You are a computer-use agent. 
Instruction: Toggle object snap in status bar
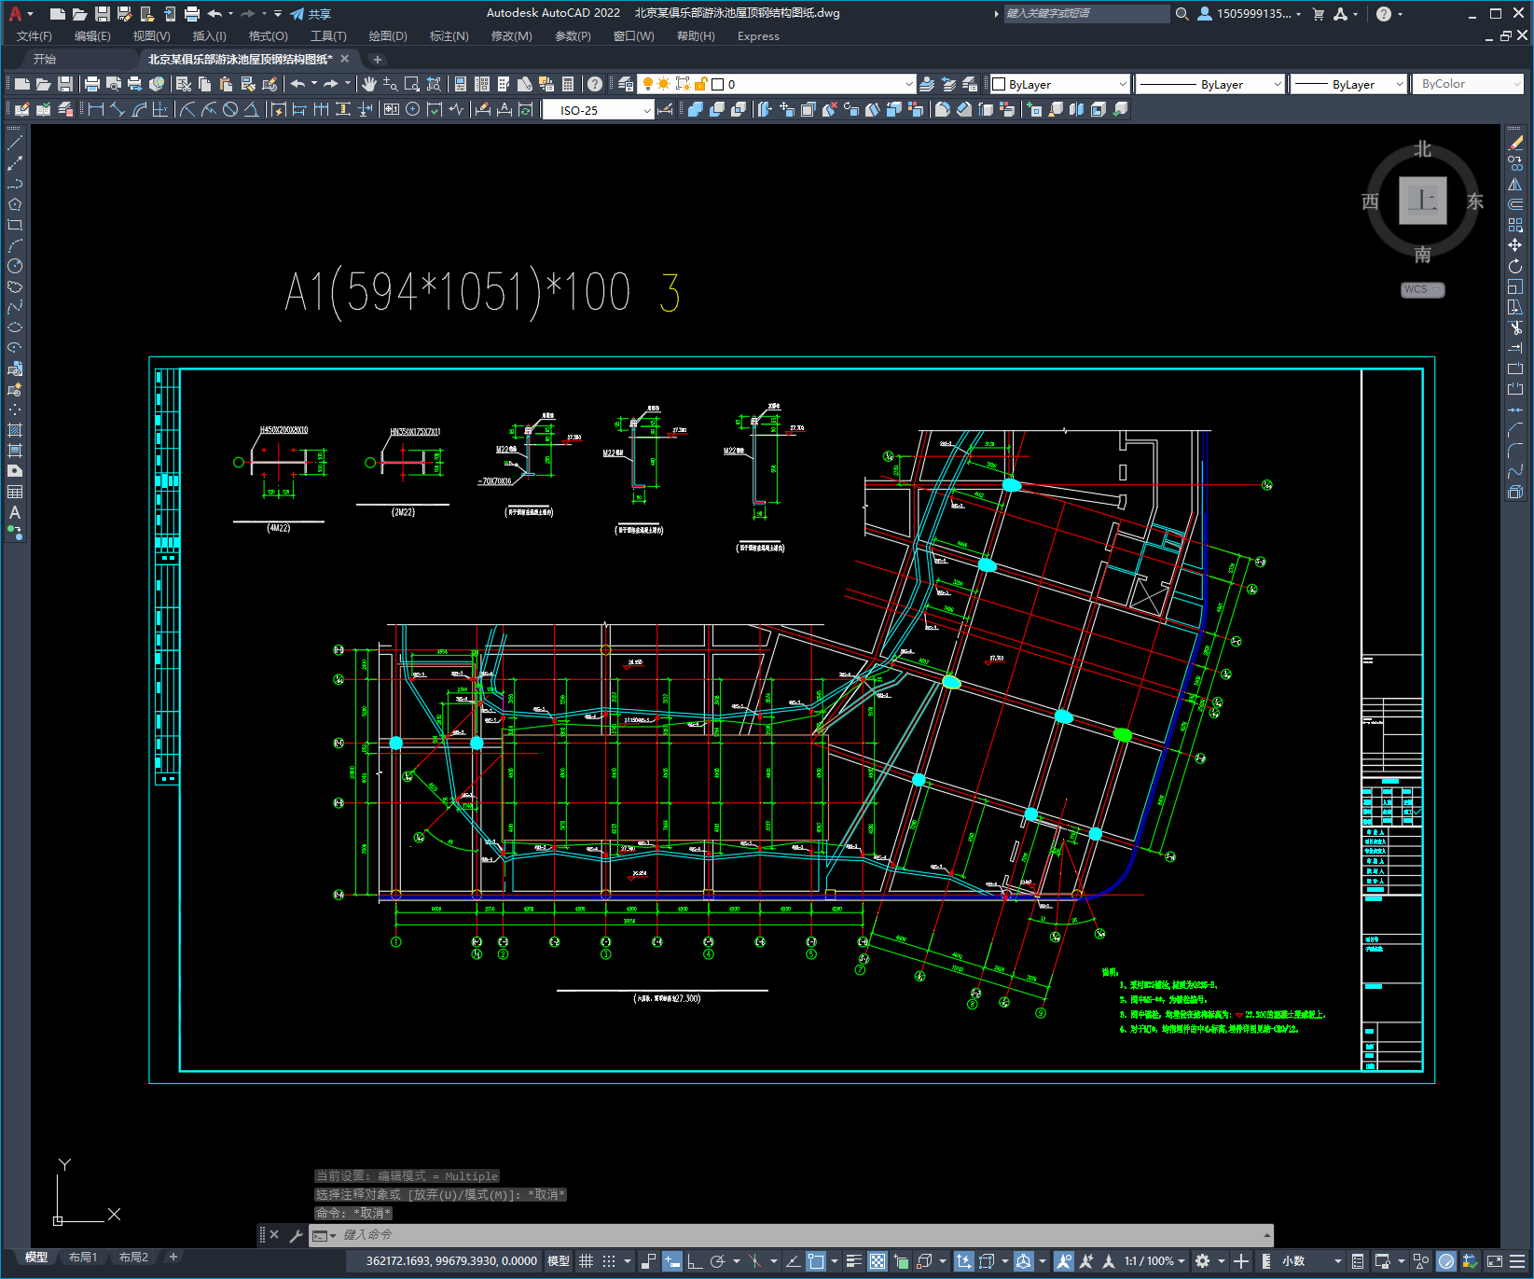point(816,1261)
